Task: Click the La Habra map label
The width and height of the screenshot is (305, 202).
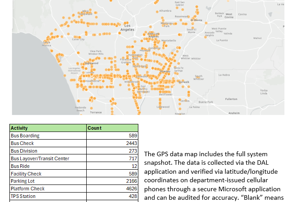Action: point(224,75)
